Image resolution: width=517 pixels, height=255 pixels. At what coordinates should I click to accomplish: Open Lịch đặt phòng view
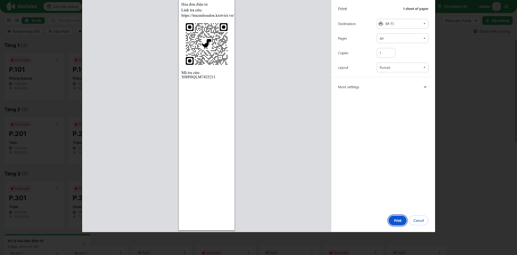(x=63, y=6)
